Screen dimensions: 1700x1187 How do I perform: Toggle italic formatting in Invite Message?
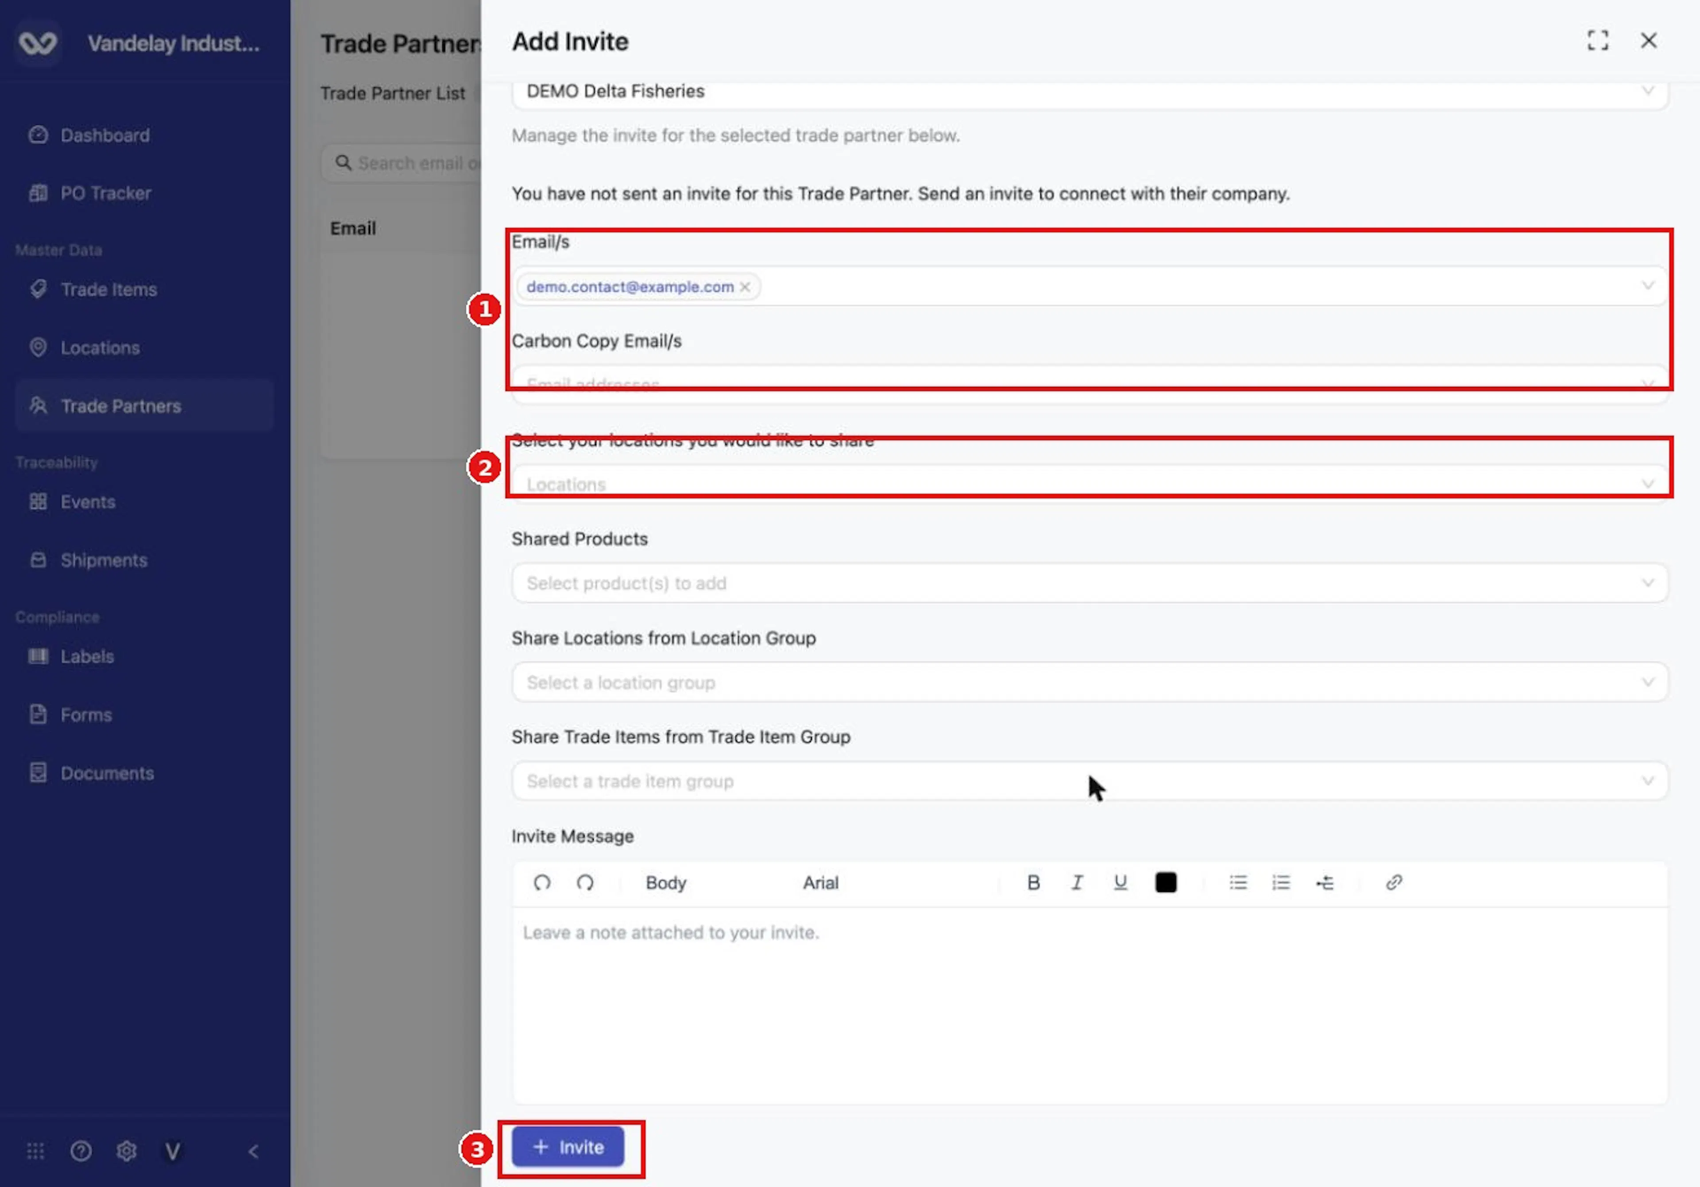point(1077,882)
